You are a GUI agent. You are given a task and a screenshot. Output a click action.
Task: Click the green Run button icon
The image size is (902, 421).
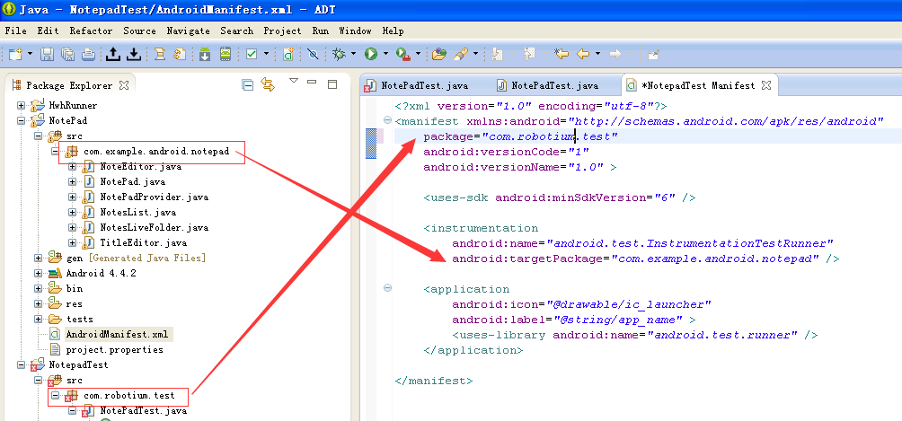[371, 54]
